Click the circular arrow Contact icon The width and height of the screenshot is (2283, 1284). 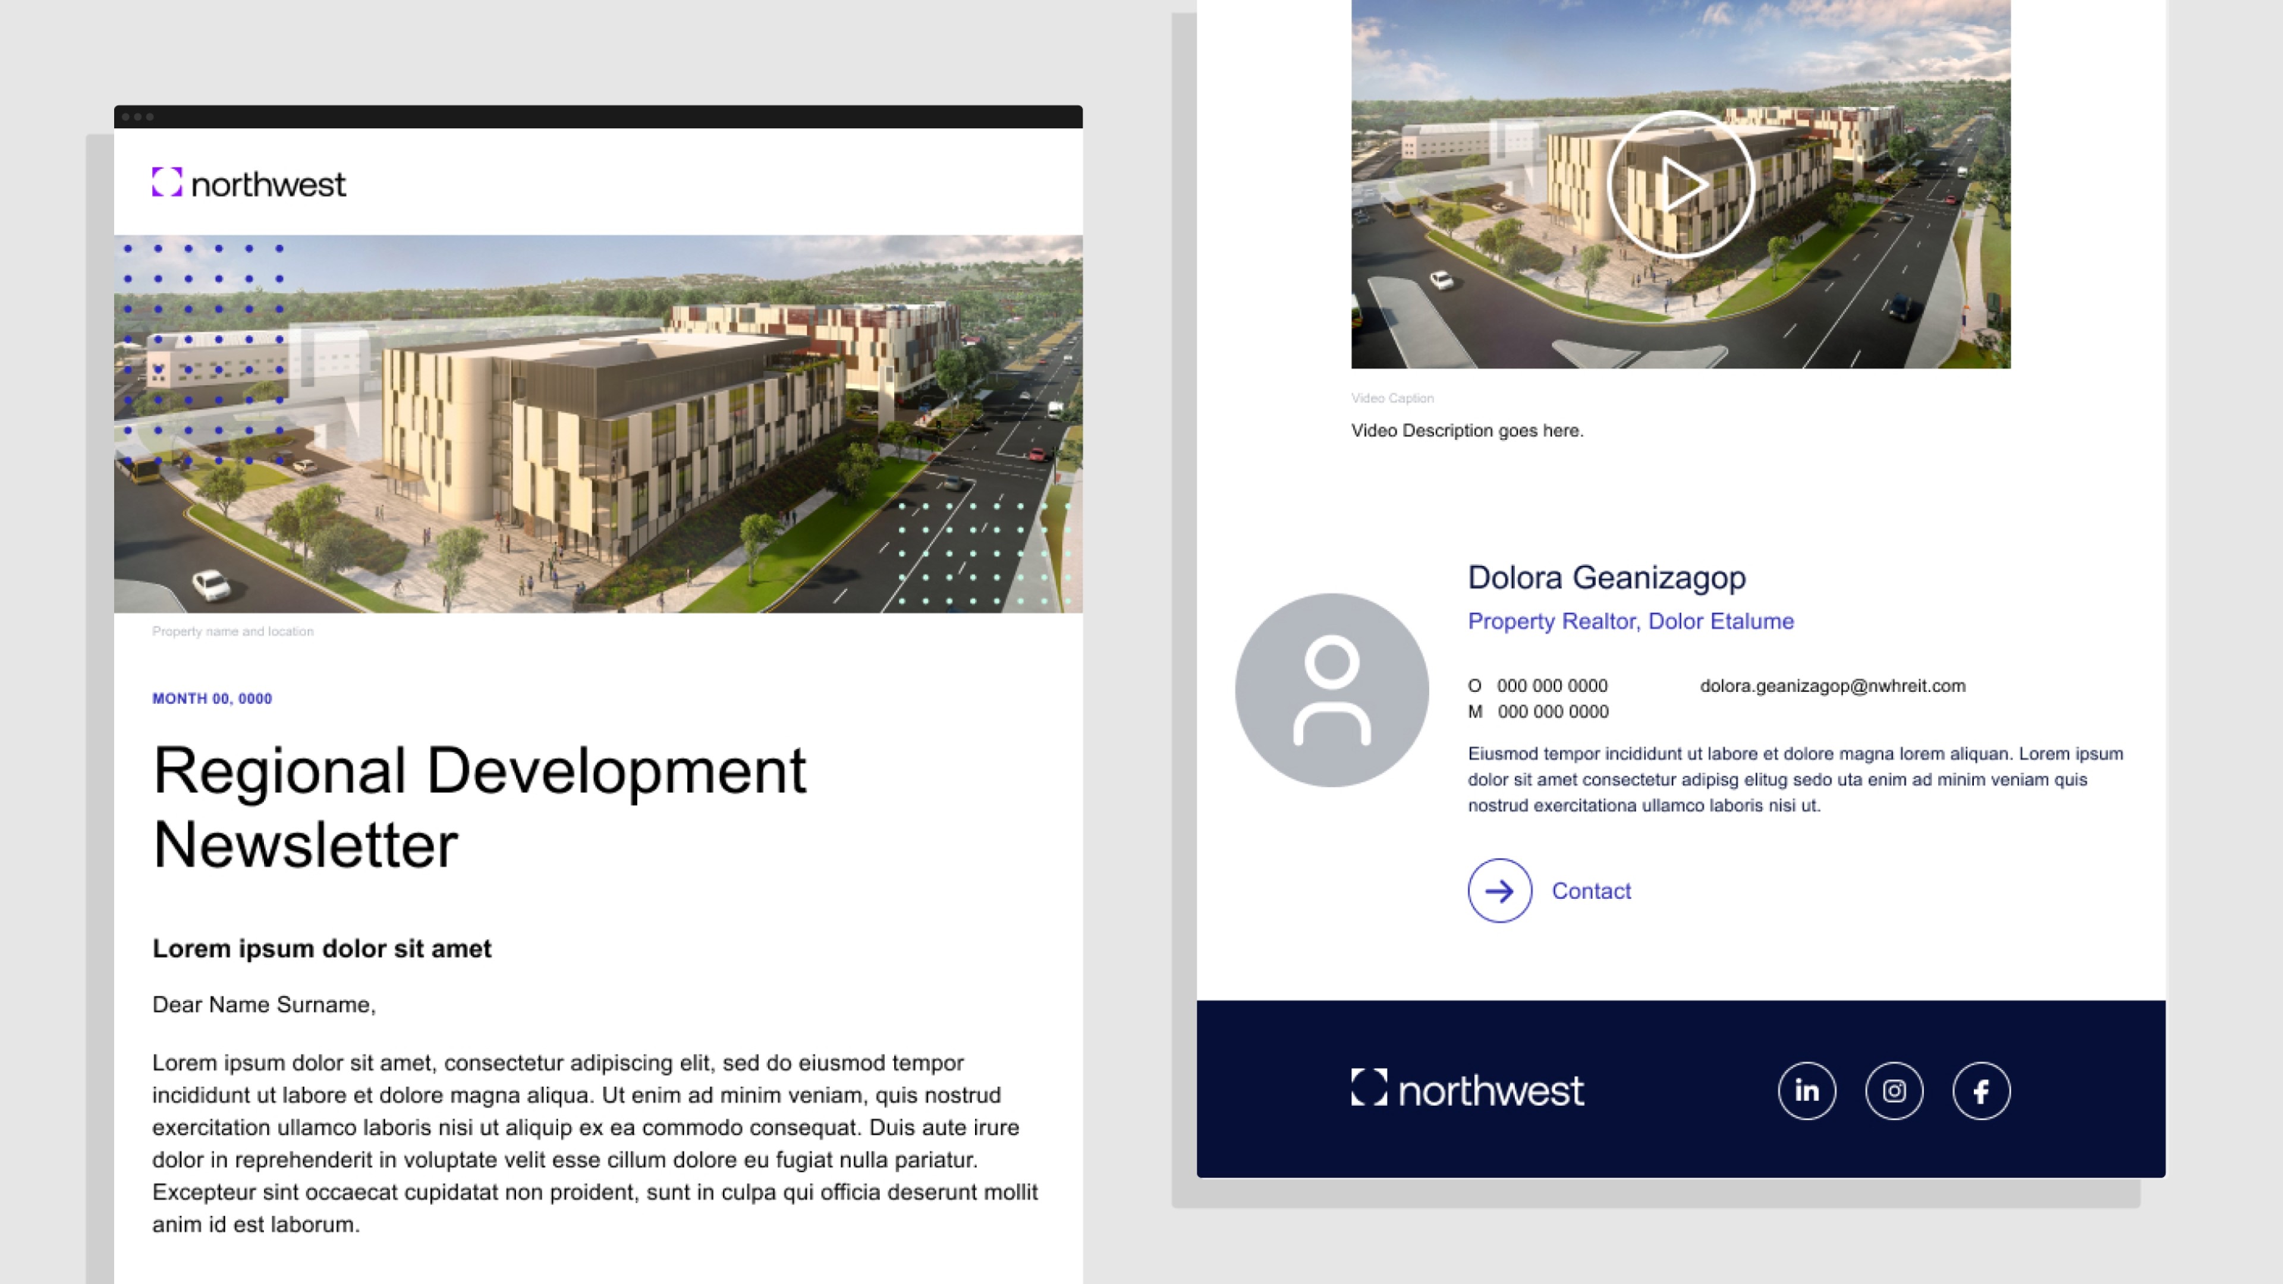coord(1499,890)
